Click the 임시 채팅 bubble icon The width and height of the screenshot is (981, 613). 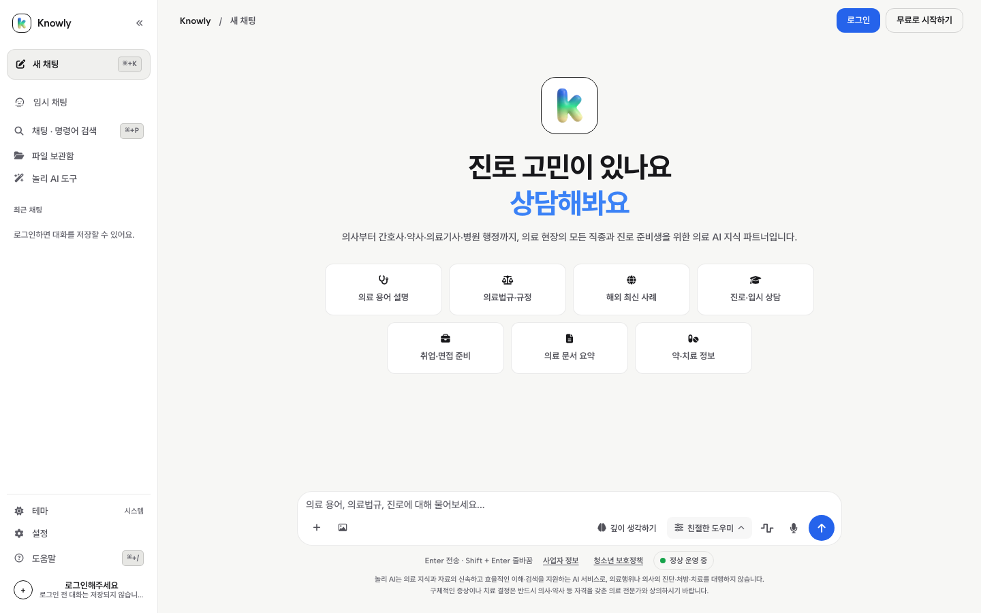[x=20, y=102]
